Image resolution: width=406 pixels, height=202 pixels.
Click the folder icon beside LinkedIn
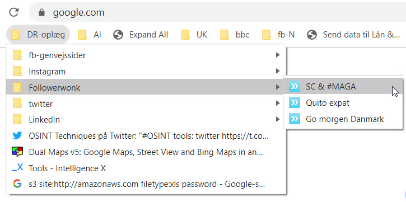point(17,120)
